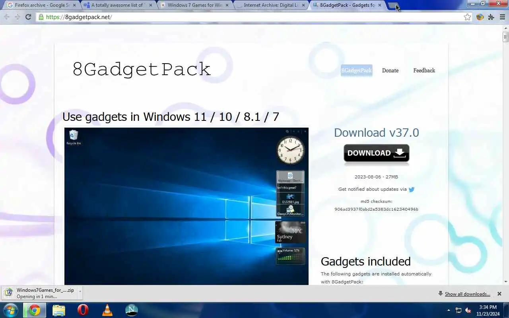Click the 'Use gadgets in Windows 11' heading
The width and height of the screenshot is (509, 318).
171,117
